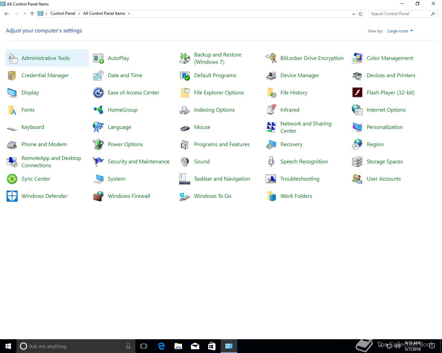The width and height of the screenshot is (442, 353).
Task: Click the BitLocker Drive Encryption icon
Action: (271, 58)
